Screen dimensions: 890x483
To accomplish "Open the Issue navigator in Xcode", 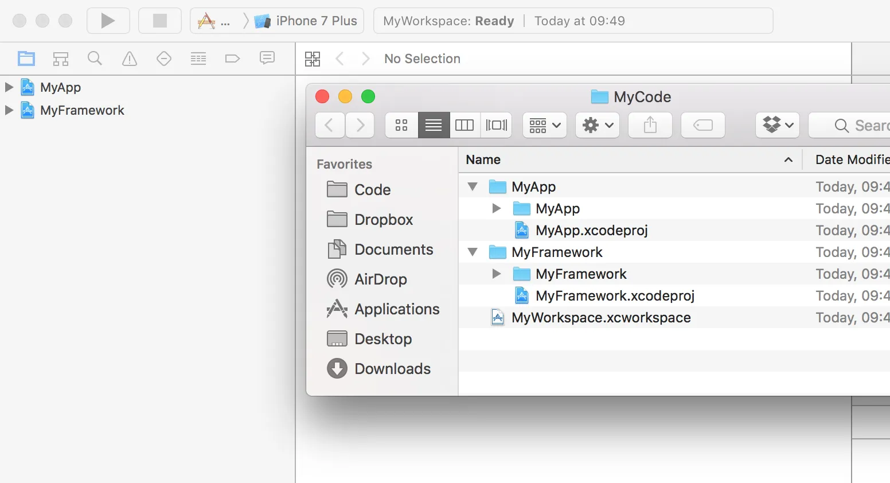I will [130, 59].
